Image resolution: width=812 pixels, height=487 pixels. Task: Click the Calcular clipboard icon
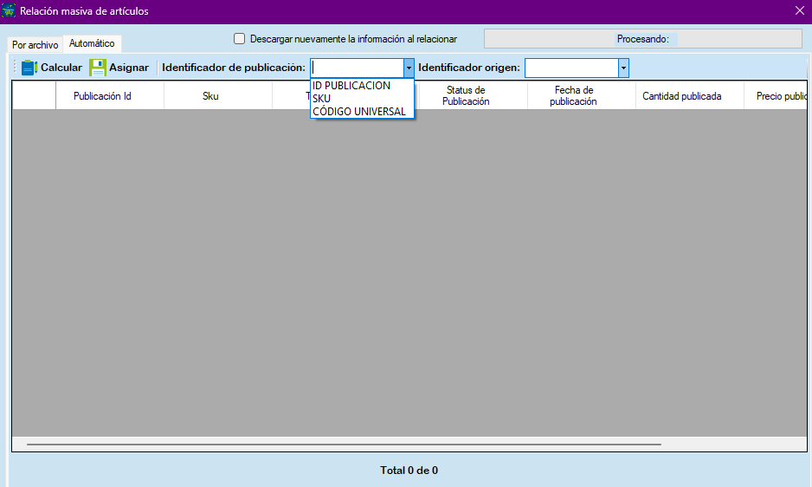29,68
